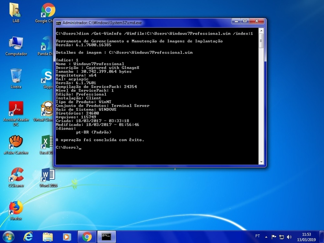Open Windows Explorer from taskbar
The width and height of the screenshot is (324, 243).
(48, 237)
